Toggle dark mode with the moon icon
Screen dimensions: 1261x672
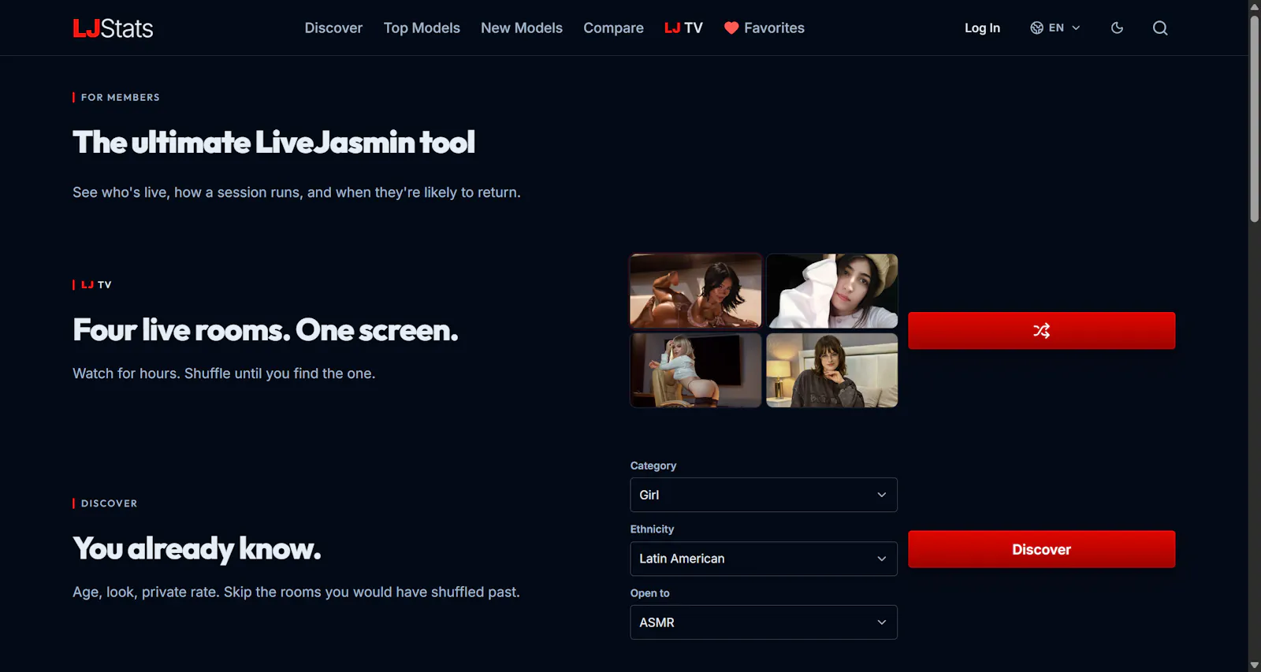(1117, 28)
